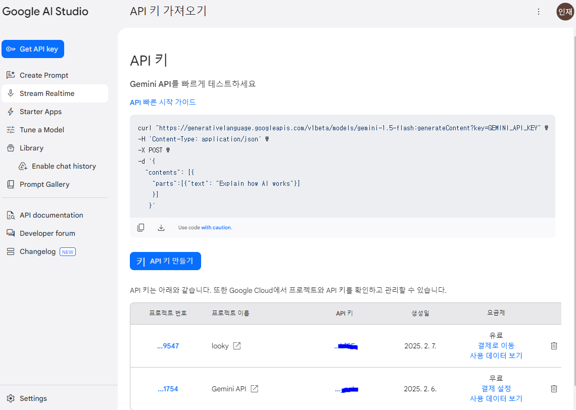The height and width of the screenshot is (410, 576).
Task: Click 사용 데이터 보기 in looky row
Action: pos(496,355)
